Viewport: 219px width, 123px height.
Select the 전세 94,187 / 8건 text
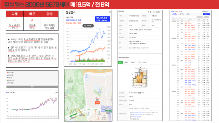[x=73, y=23]
